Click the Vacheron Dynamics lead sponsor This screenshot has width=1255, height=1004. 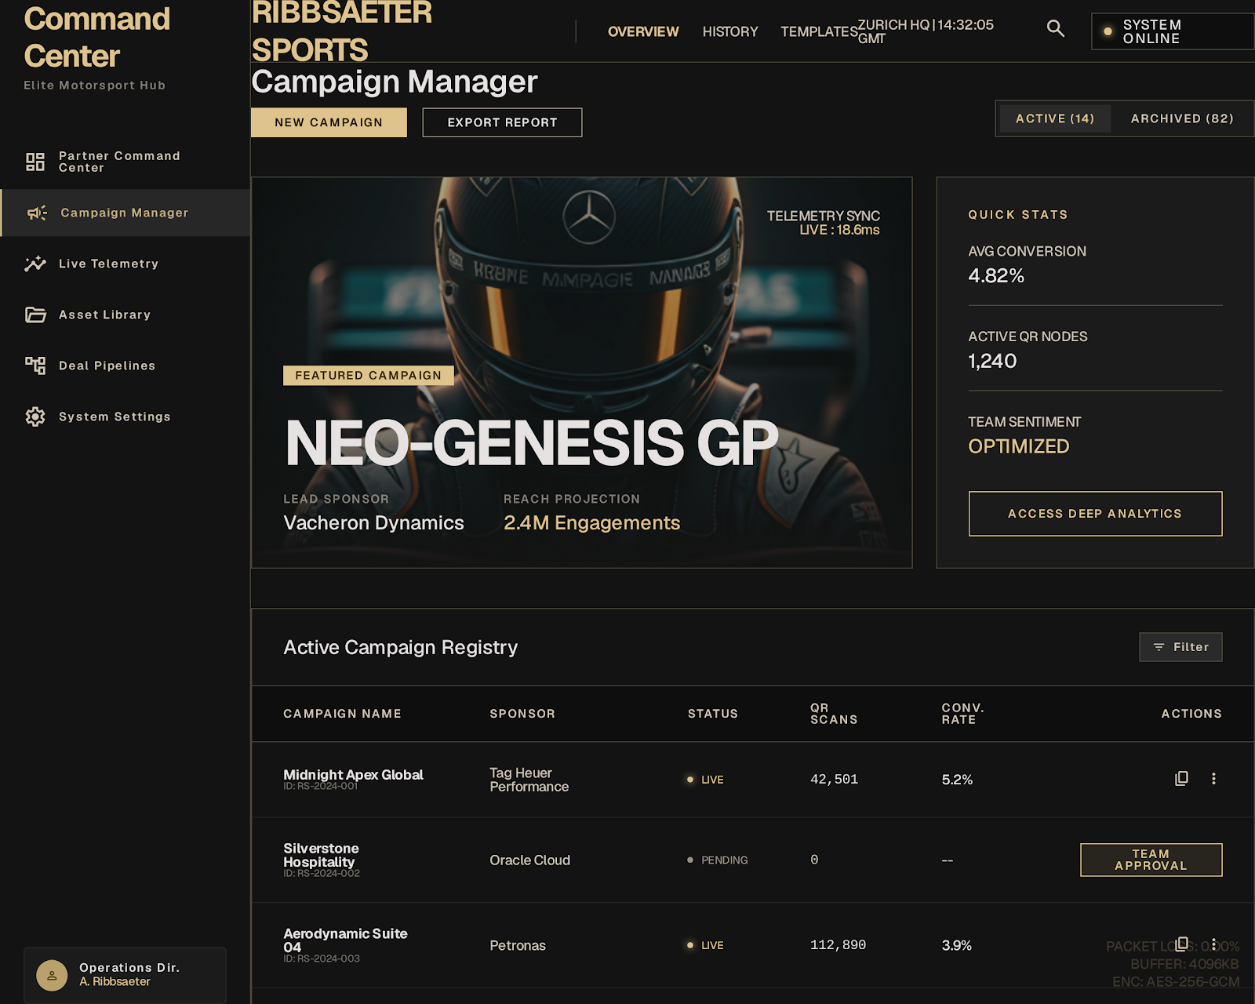tap(373, 523)
